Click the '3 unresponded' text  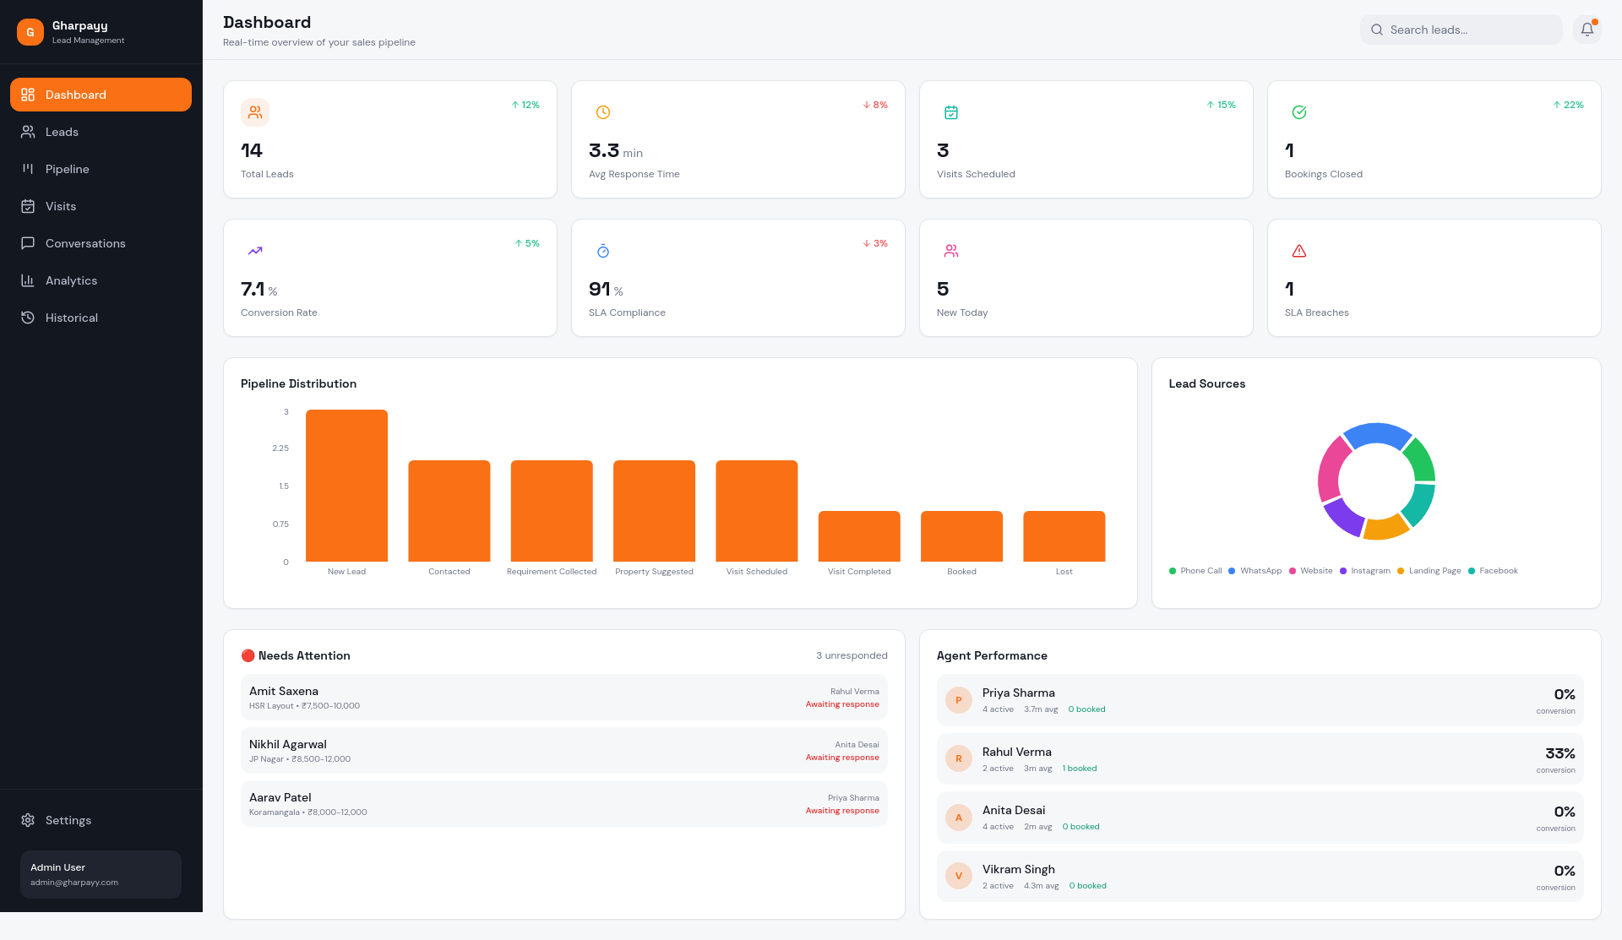coord(852,655)
